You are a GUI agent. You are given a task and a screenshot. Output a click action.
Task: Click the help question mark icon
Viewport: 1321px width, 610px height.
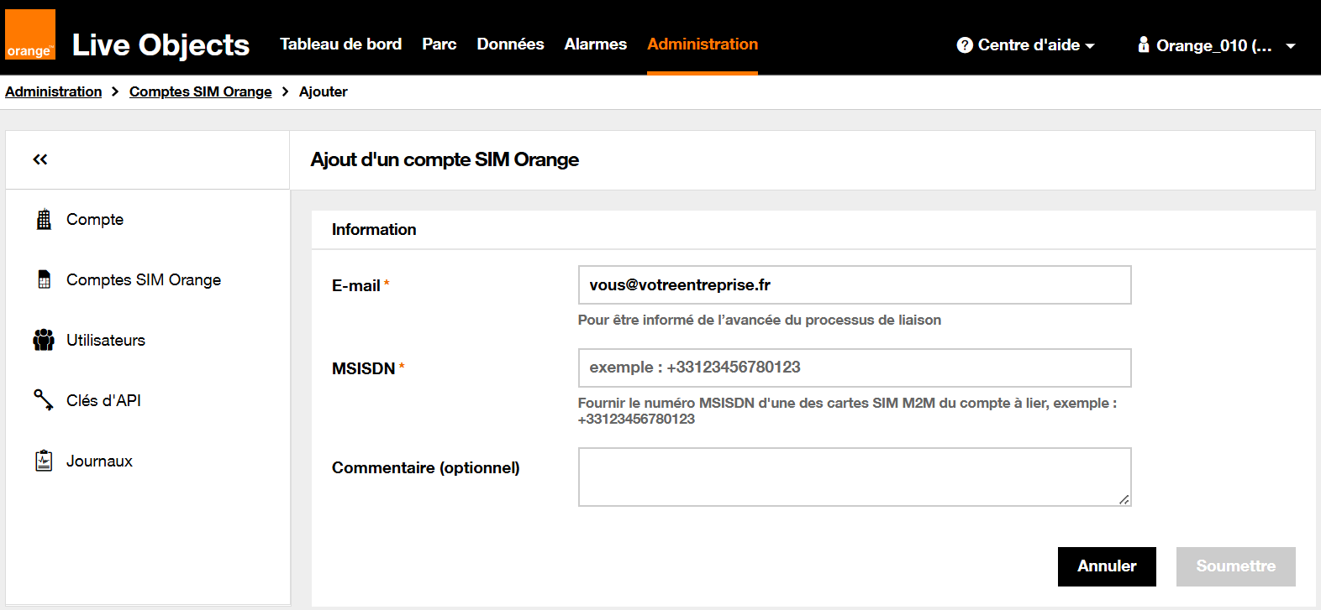(965, 45)
